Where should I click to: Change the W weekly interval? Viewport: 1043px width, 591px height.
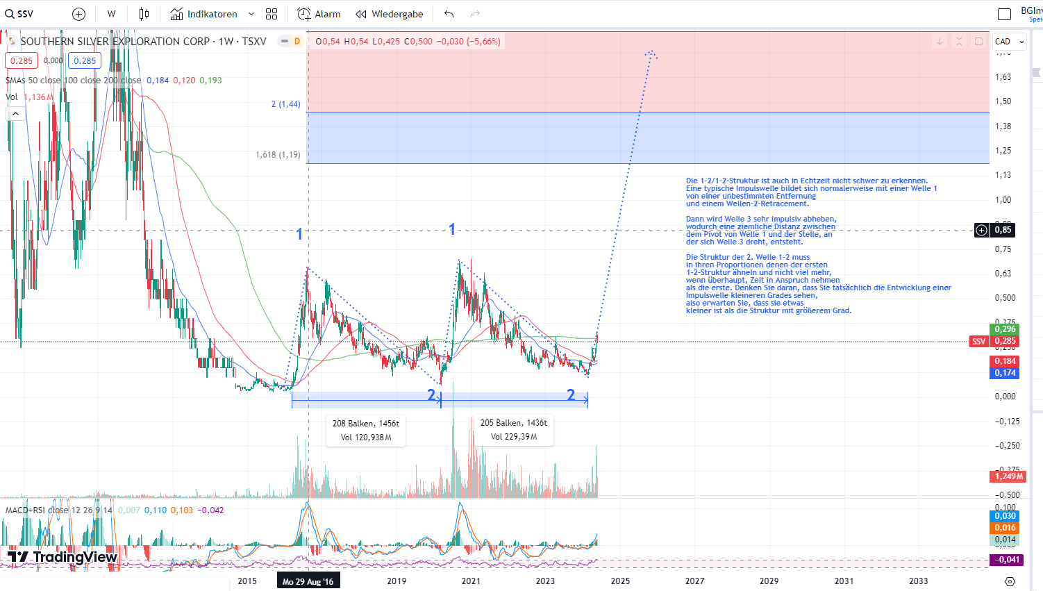tap(111, 14)
